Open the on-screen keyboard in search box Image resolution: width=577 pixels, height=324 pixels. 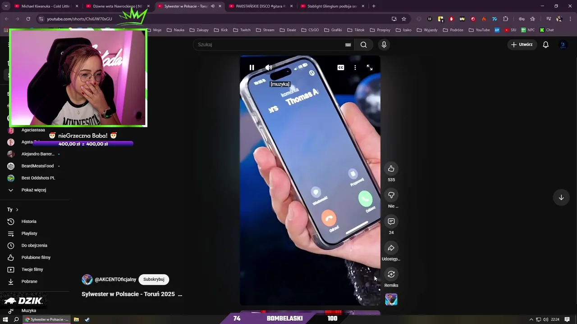pos(348,45)
